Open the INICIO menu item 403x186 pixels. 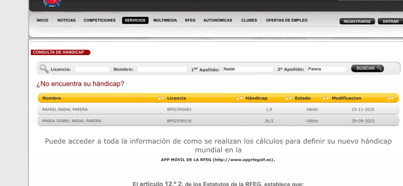[x=42, y=20]
